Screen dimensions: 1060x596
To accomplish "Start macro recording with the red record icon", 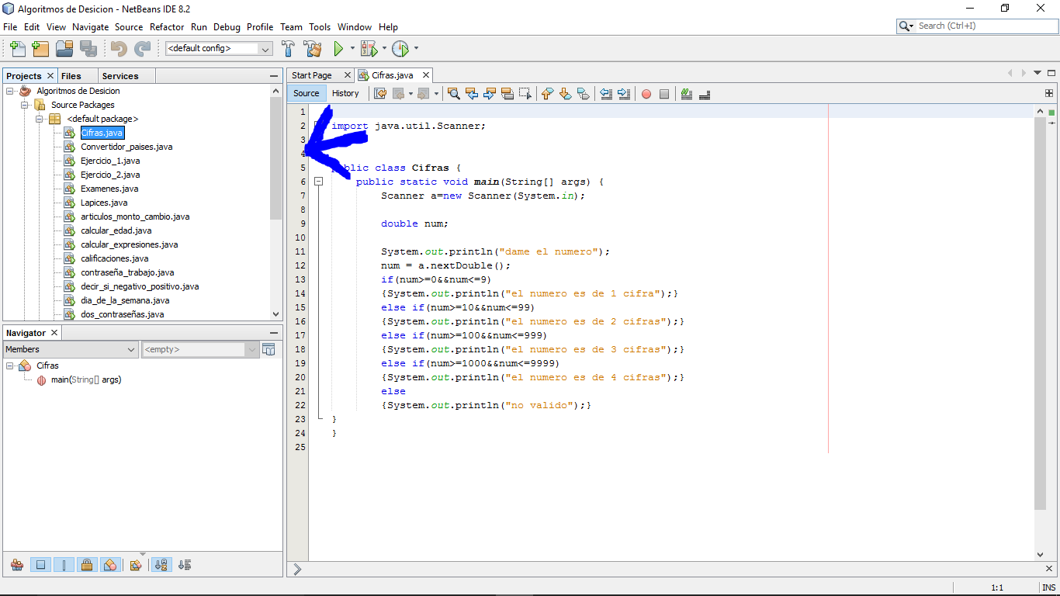I will (x=646, y=93).
